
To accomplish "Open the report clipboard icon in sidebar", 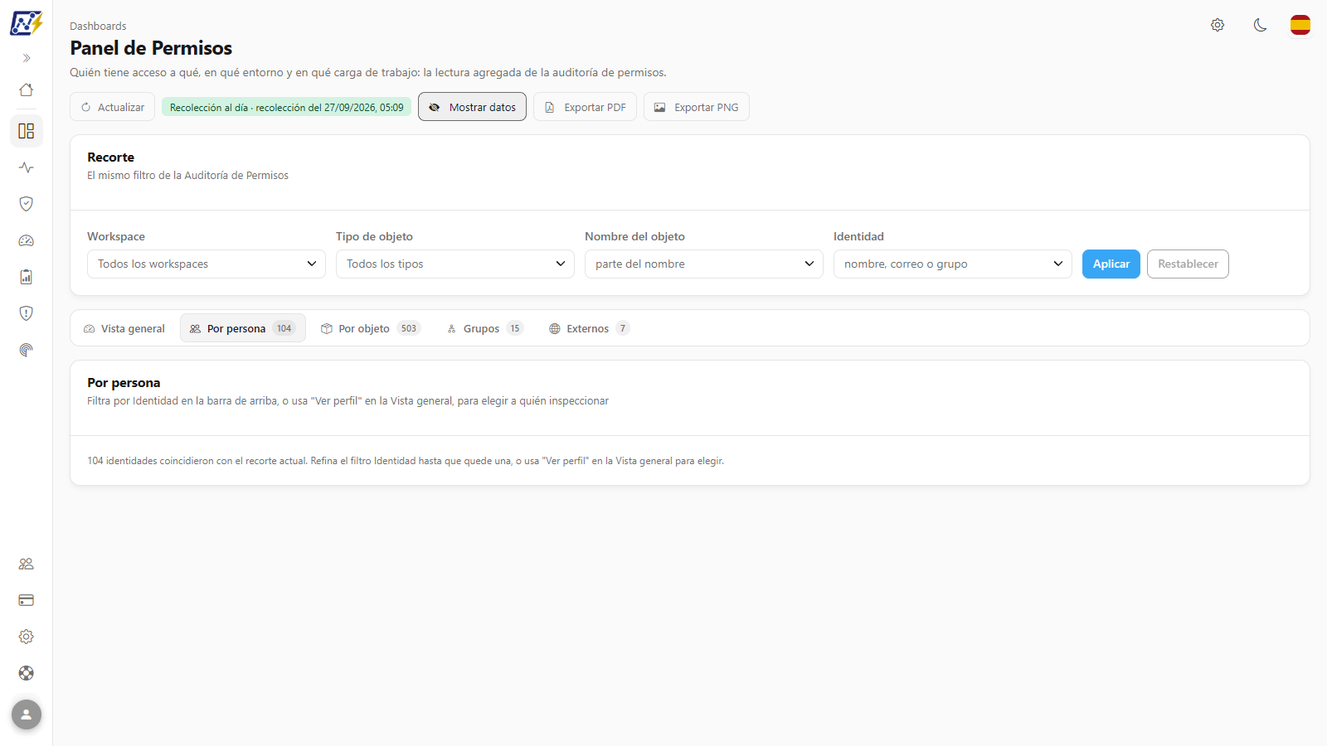I will click(27, 277).
